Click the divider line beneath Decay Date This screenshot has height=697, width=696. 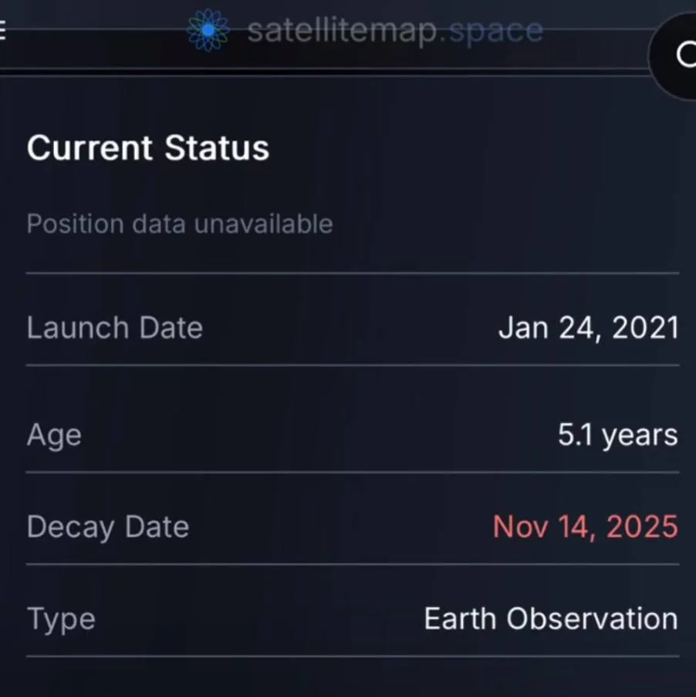(353, 564)
